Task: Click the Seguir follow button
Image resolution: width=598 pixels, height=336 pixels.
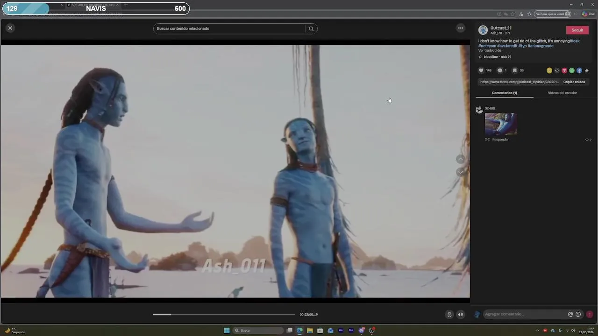Action: tap(577, 30)
